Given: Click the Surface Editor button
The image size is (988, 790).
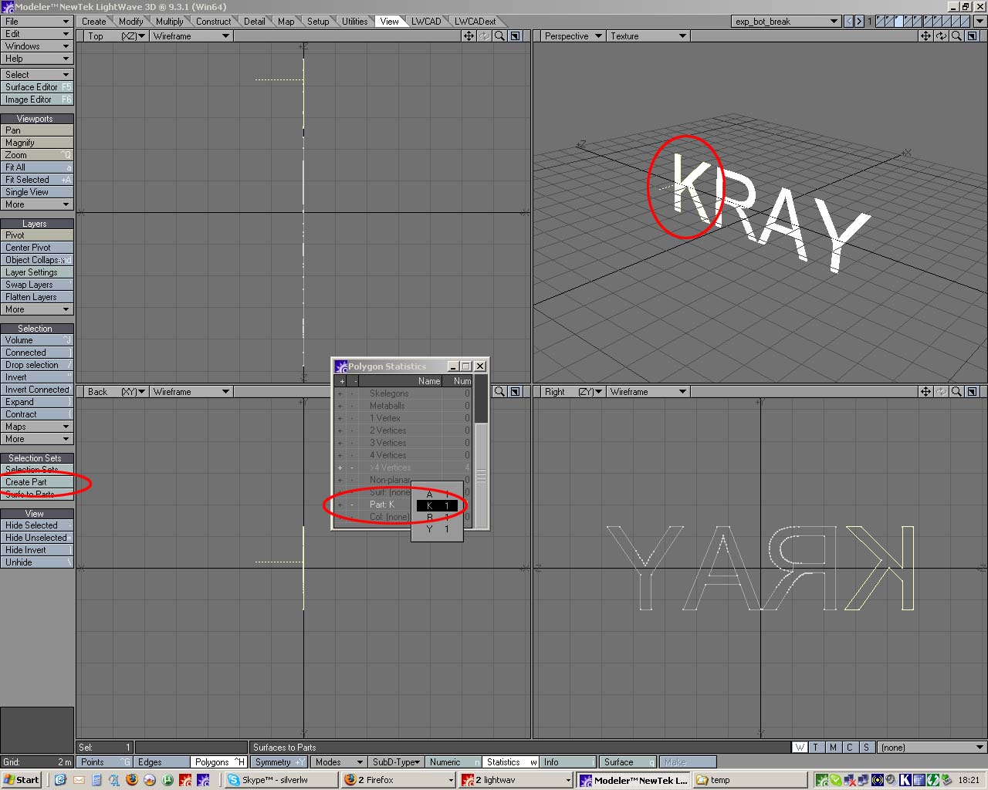Looking at the screenshot, I should (x=37, y=87).
